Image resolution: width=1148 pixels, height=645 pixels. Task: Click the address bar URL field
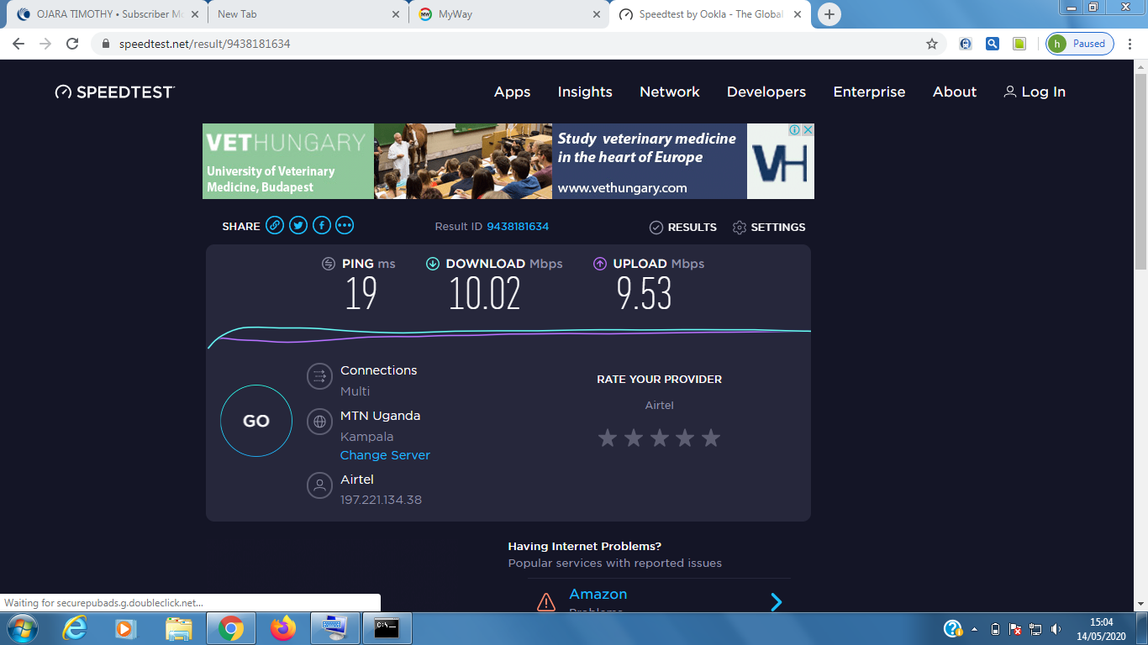[x=504, y=44]
